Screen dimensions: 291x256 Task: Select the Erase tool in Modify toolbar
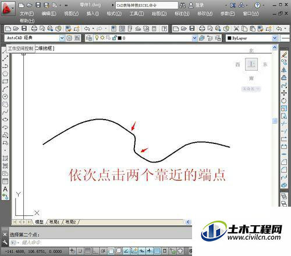284,55
